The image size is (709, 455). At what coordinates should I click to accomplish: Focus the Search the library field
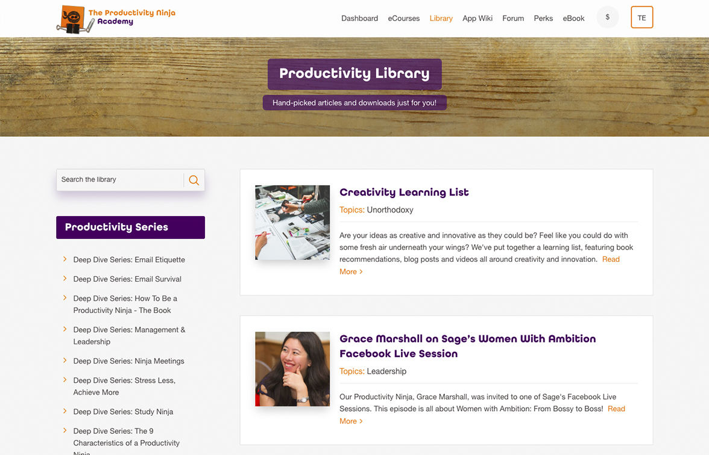pyautogui.click(x=120, y=180)
